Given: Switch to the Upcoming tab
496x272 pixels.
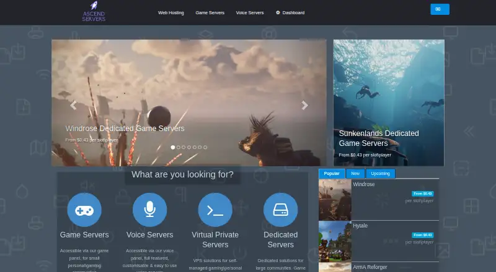Looking at the screenshot, I should (x=380, y=174).
